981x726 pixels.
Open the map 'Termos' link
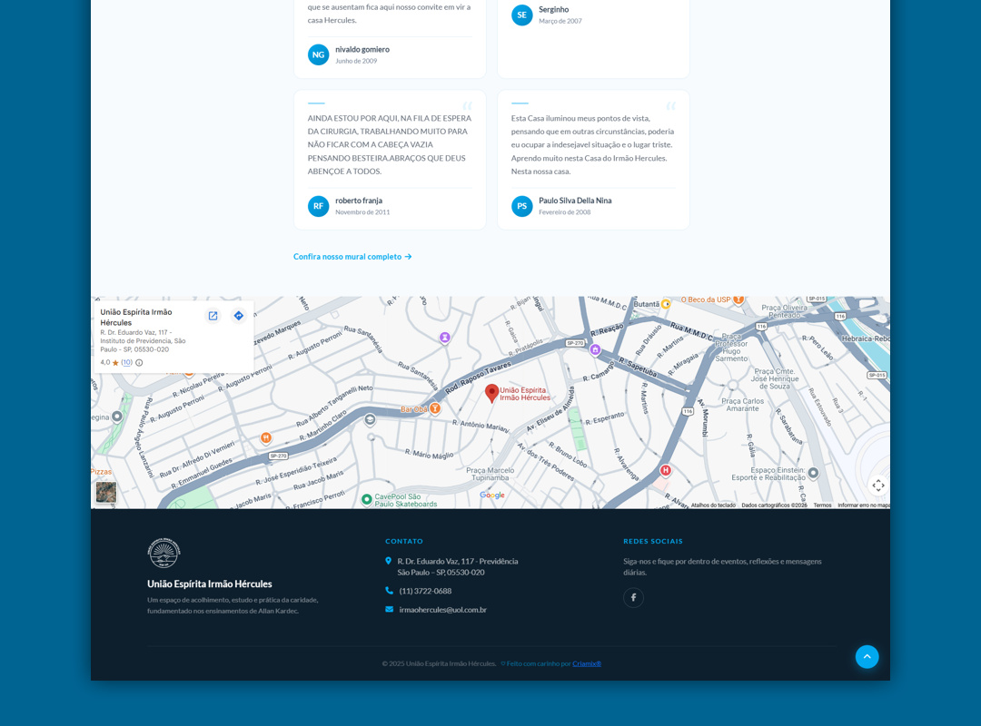point(822,505)
